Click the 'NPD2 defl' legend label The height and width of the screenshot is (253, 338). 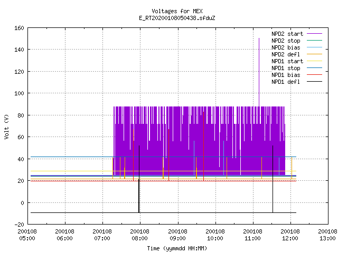286,54
